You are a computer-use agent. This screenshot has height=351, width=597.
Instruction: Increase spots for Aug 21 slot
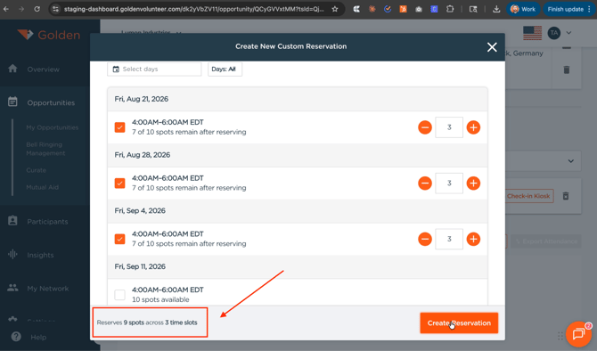tap(473, 127)
